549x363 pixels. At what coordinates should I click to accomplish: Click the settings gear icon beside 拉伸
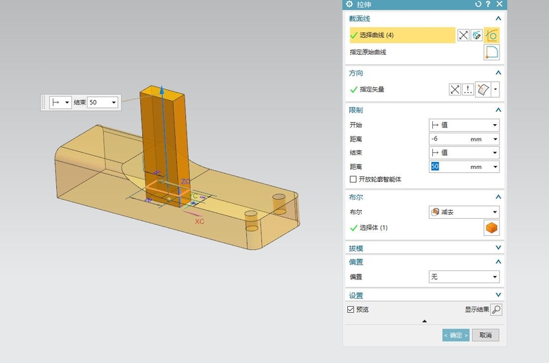[349, 5]
